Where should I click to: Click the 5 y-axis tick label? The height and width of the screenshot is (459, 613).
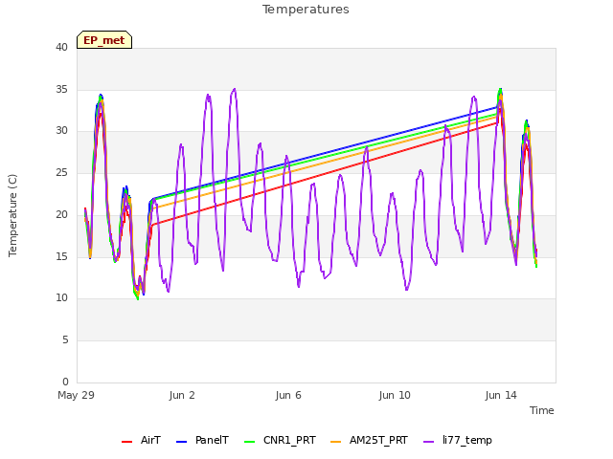(x=65, y=340)
